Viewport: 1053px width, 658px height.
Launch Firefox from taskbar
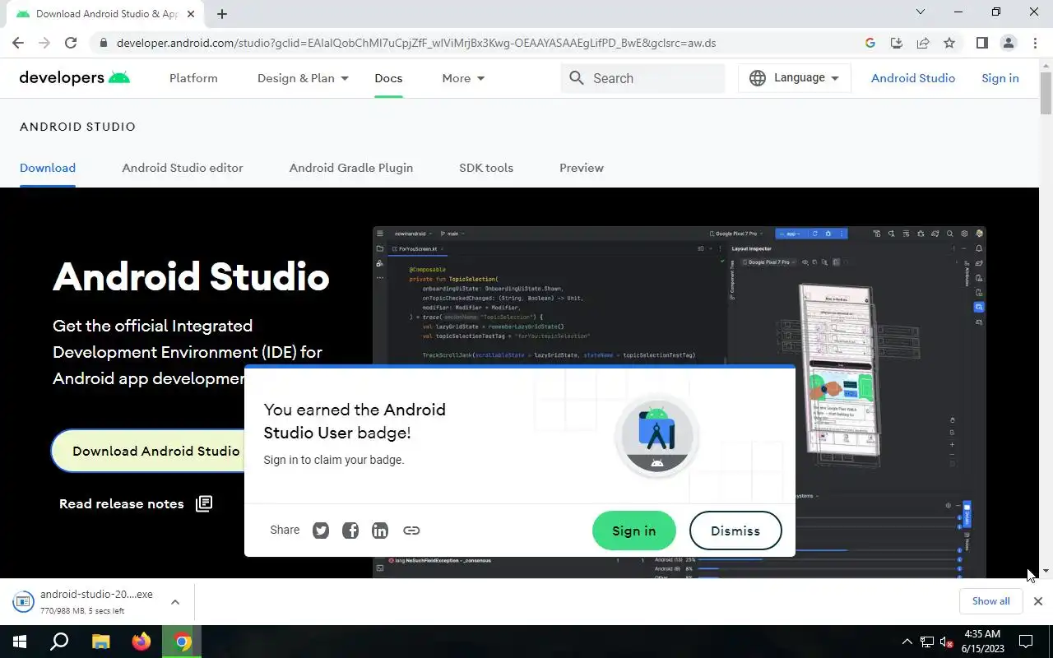click(x=141, y=642)
